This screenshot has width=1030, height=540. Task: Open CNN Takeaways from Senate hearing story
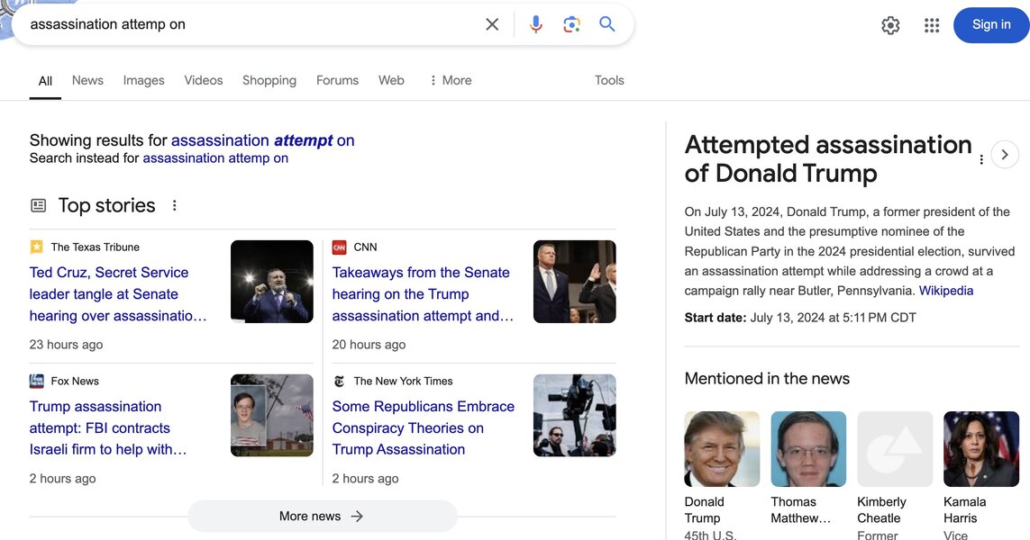pyautogui.click(x=423, y=294)
